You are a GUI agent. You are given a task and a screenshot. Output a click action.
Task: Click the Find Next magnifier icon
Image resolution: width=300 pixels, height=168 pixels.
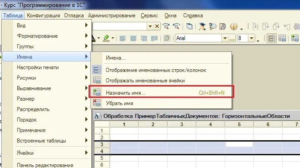tap(166, 26)
